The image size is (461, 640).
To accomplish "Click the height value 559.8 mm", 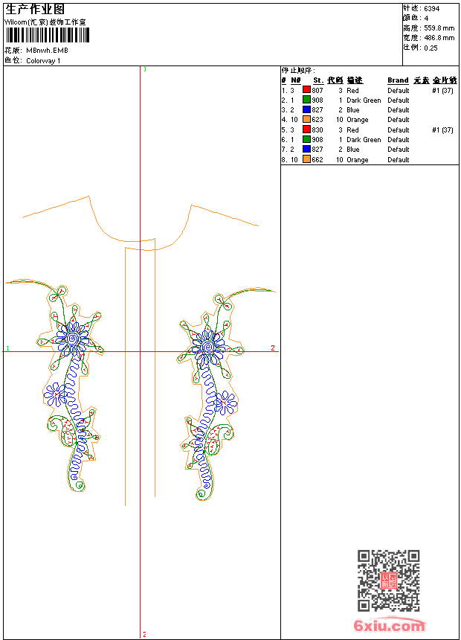I will tap(439, 28).
